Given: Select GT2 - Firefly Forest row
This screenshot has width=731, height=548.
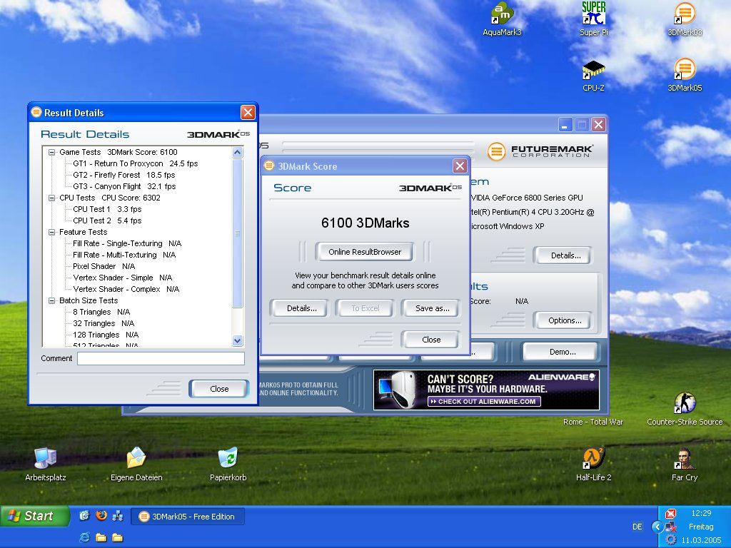Looking at the screenshot, I should click(124, 176).
